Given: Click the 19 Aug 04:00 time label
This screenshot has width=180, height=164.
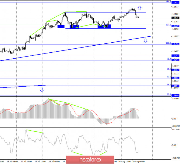Looking at the screenshot, I should 139,162.
